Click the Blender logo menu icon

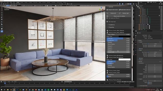(x=1, y=2)
